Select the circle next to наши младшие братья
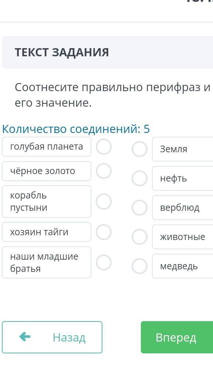The width and height of the screenshot is (213, 383). 104,262
